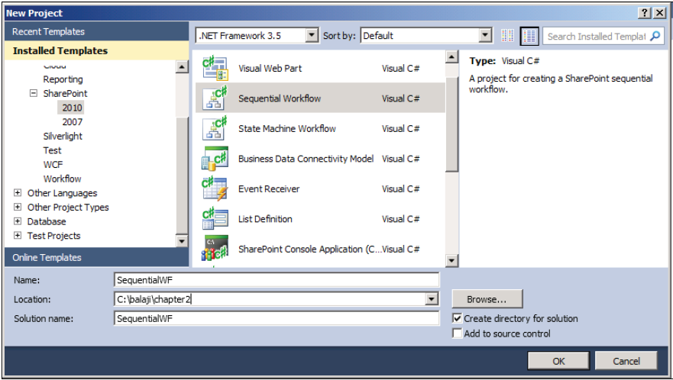Click the Database tree label

(x=47, y=221)
